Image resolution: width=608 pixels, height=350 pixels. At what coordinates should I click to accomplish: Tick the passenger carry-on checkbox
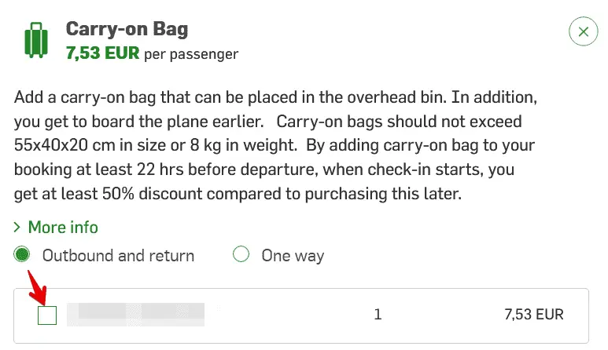coord(47,315)
